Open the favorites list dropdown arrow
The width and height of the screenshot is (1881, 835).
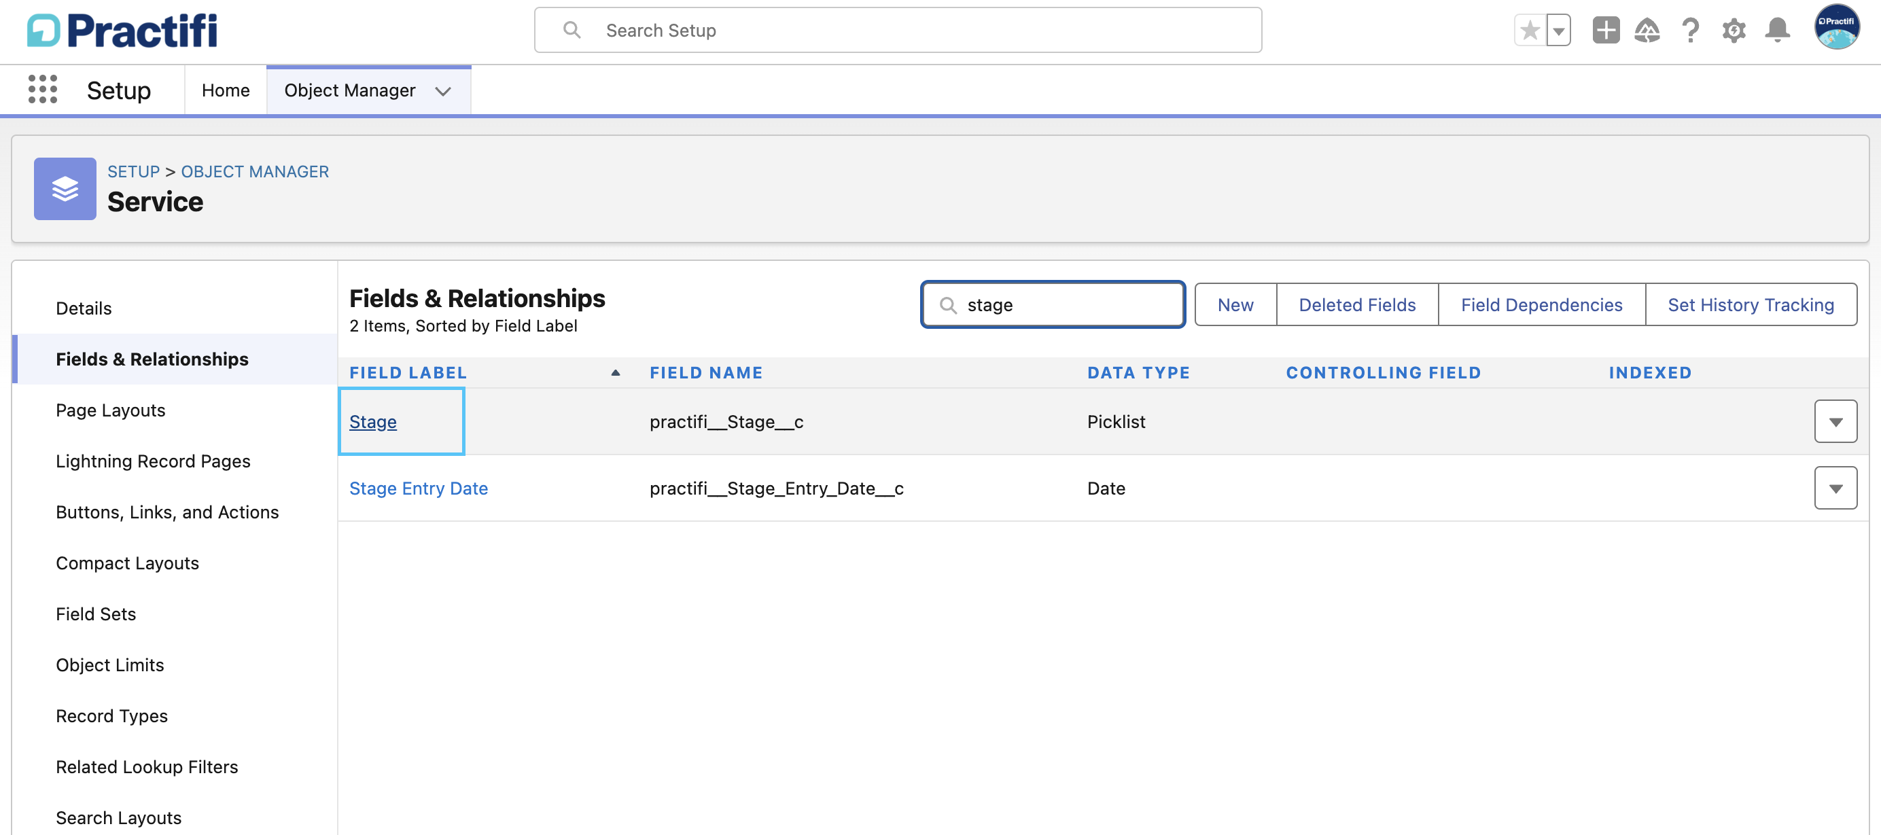tap(1558, 30)
